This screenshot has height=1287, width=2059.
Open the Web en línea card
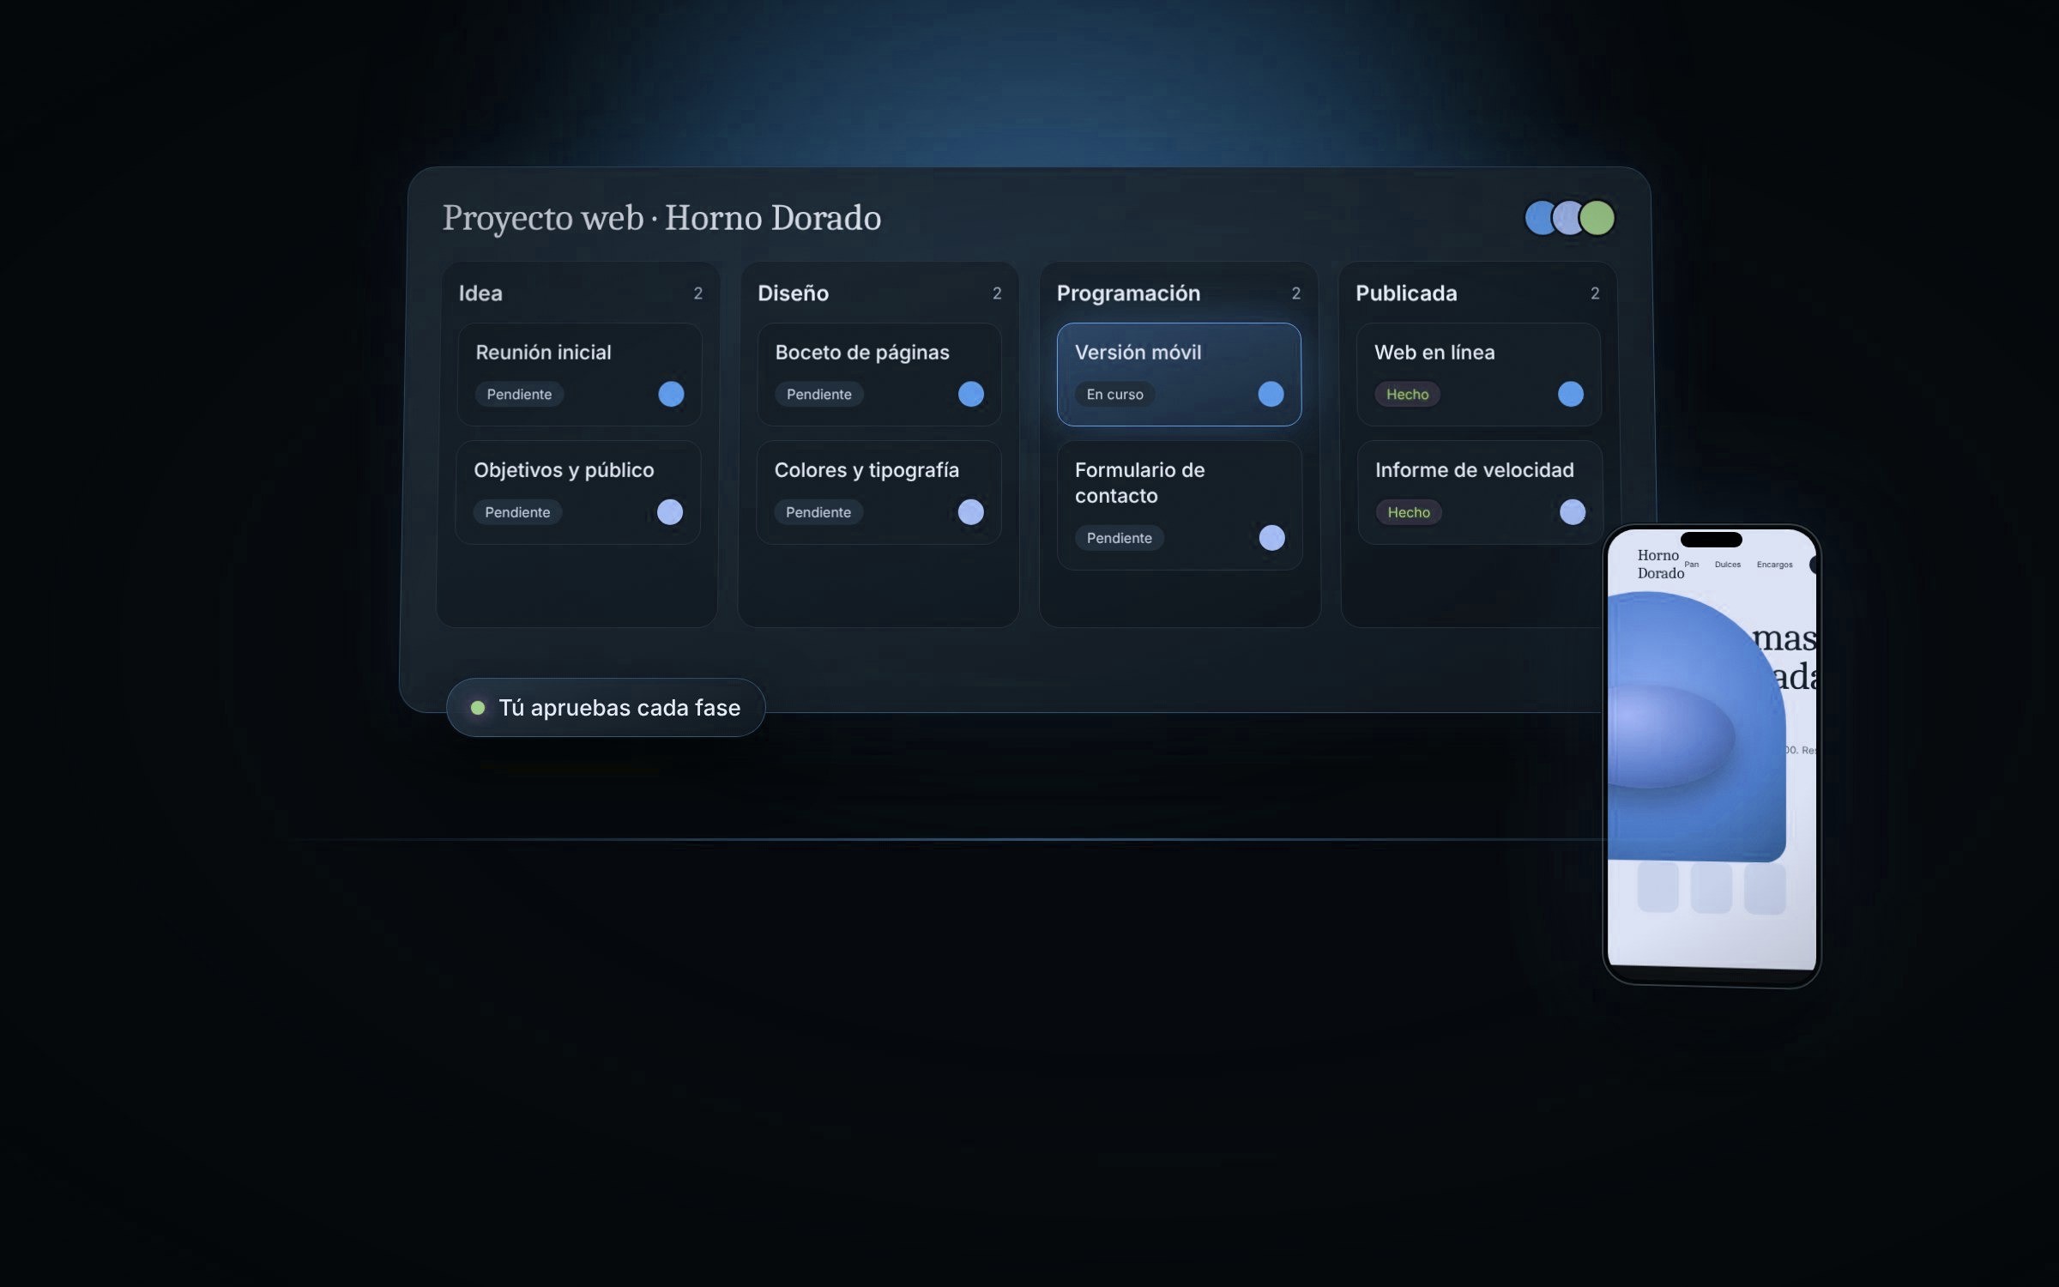(1478, 374)
